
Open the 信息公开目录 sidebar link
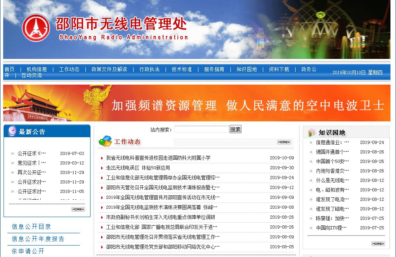(x=32, y=227)
